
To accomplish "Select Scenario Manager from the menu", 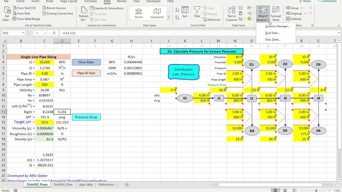I will 277,26.
